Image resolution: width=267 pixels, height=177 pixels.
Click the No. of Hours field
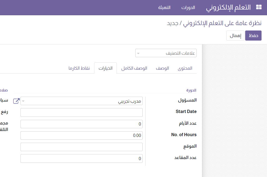click(x=81, y=135)
